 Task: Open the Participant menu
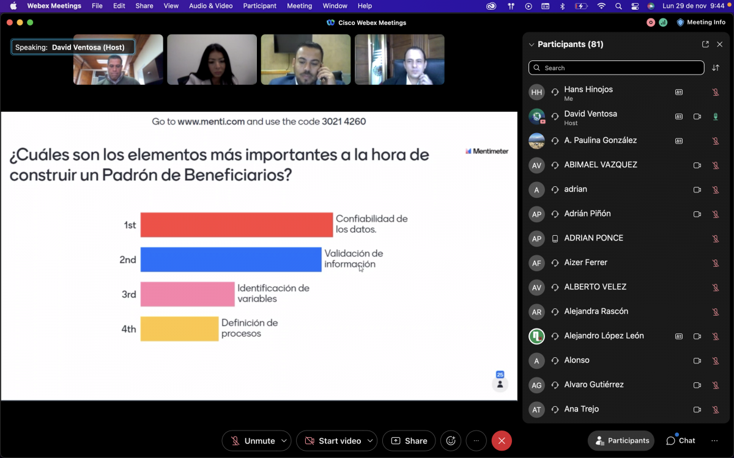260,6
